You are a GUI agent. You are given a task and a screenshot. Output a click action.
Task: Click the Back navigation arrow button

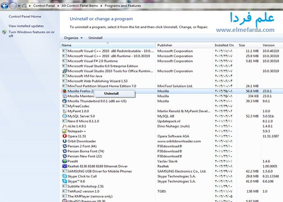pos(4,5)
